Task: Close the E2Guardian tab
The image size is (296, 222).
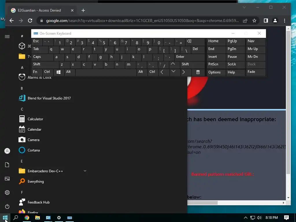Action: tap(72, 10)
